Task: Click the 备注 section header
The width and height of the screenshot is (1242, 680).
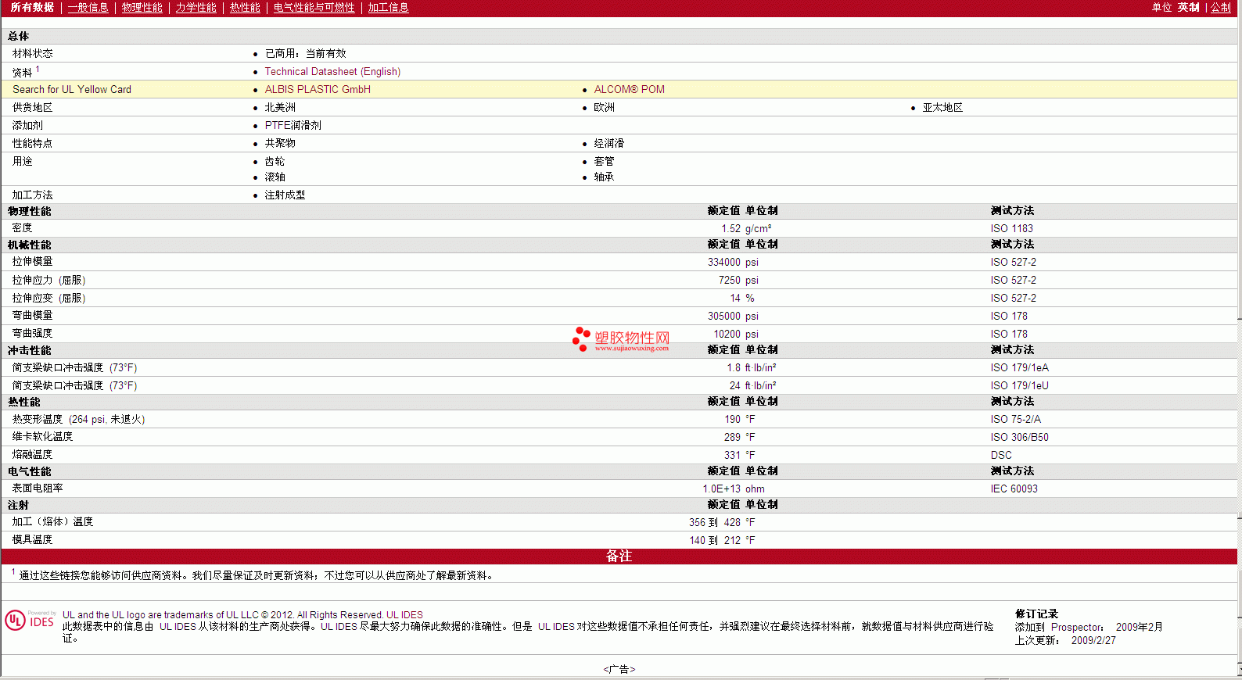Action: [619, 556]
